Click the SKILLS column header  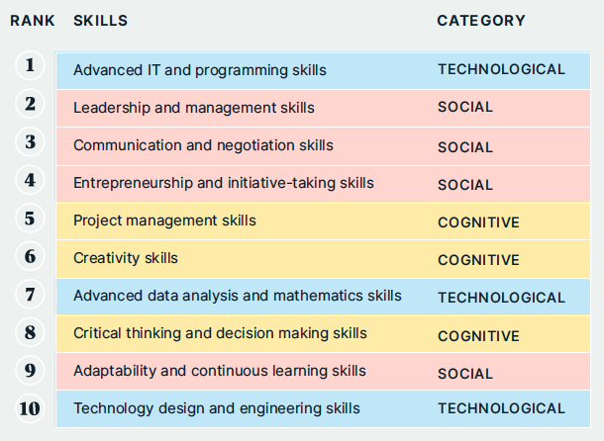[101, 21]
